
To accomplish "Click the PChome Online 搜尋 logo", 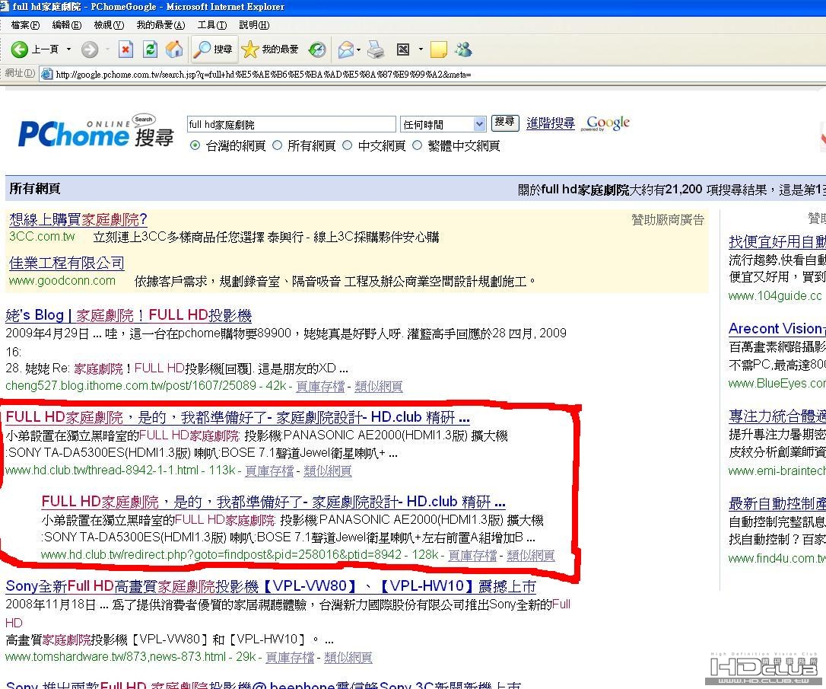I will (x=96, y=132).
